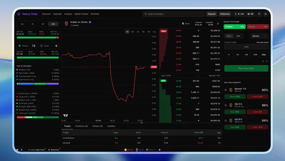This screenshot has height=161, width=285.
Task: Open the Market order type dropdown
Action: pyautogui.click(x=259, y=36)
